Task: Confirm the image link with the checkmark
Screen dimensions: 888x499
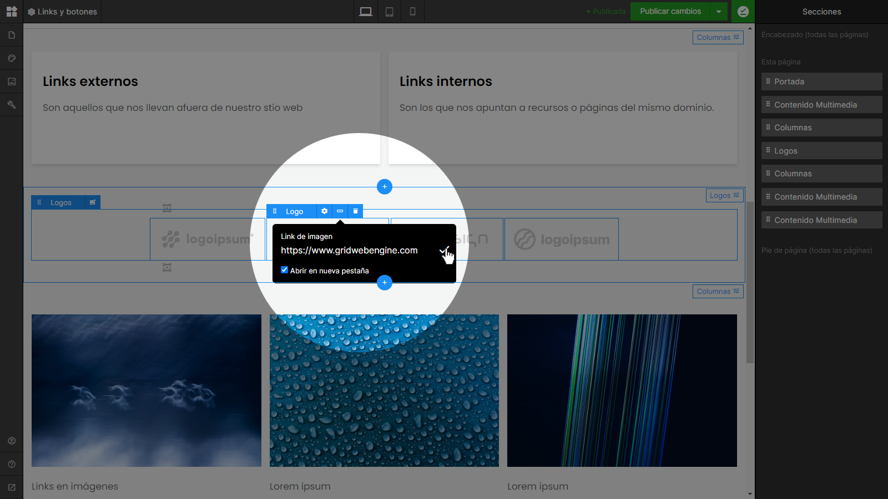Action: (443, 251)
